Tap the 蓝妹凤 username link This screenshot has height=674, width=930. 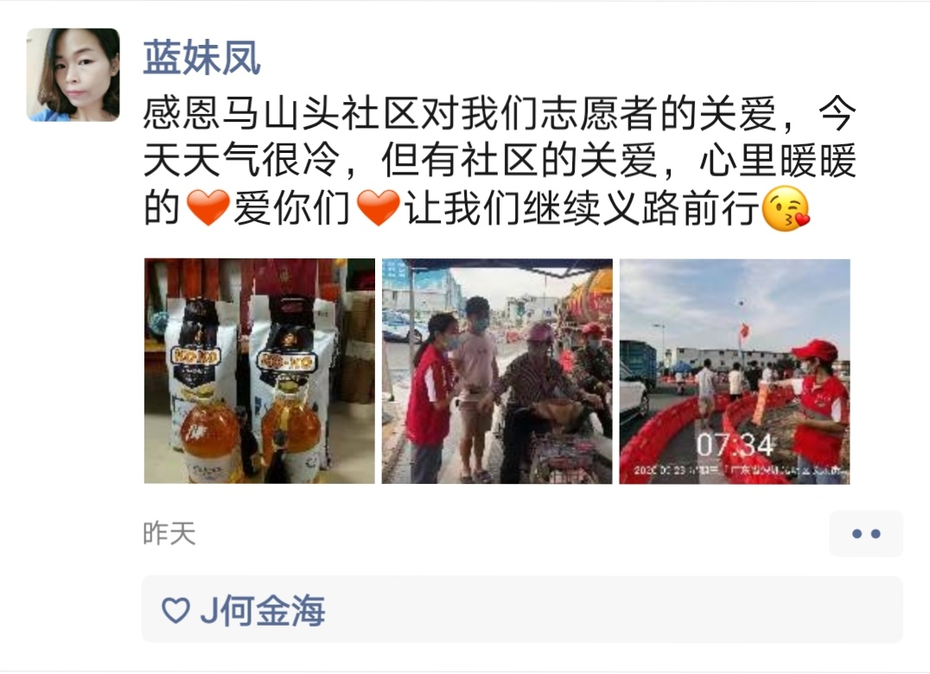click(x=201, y=58)
